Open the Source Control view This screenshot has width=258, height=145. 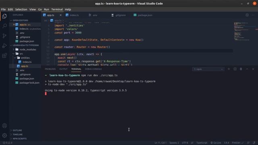tap(4, 36)
